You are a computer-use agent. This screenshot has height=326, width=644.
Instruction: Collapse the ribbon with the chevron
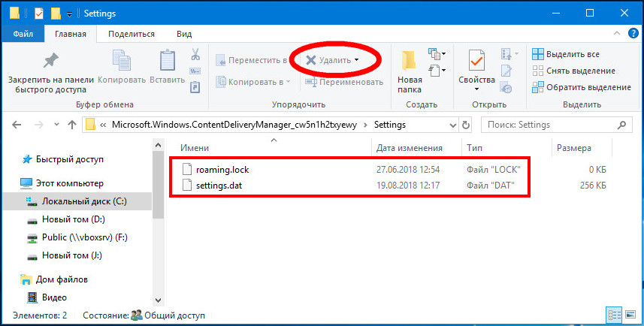tap(617, 34)
